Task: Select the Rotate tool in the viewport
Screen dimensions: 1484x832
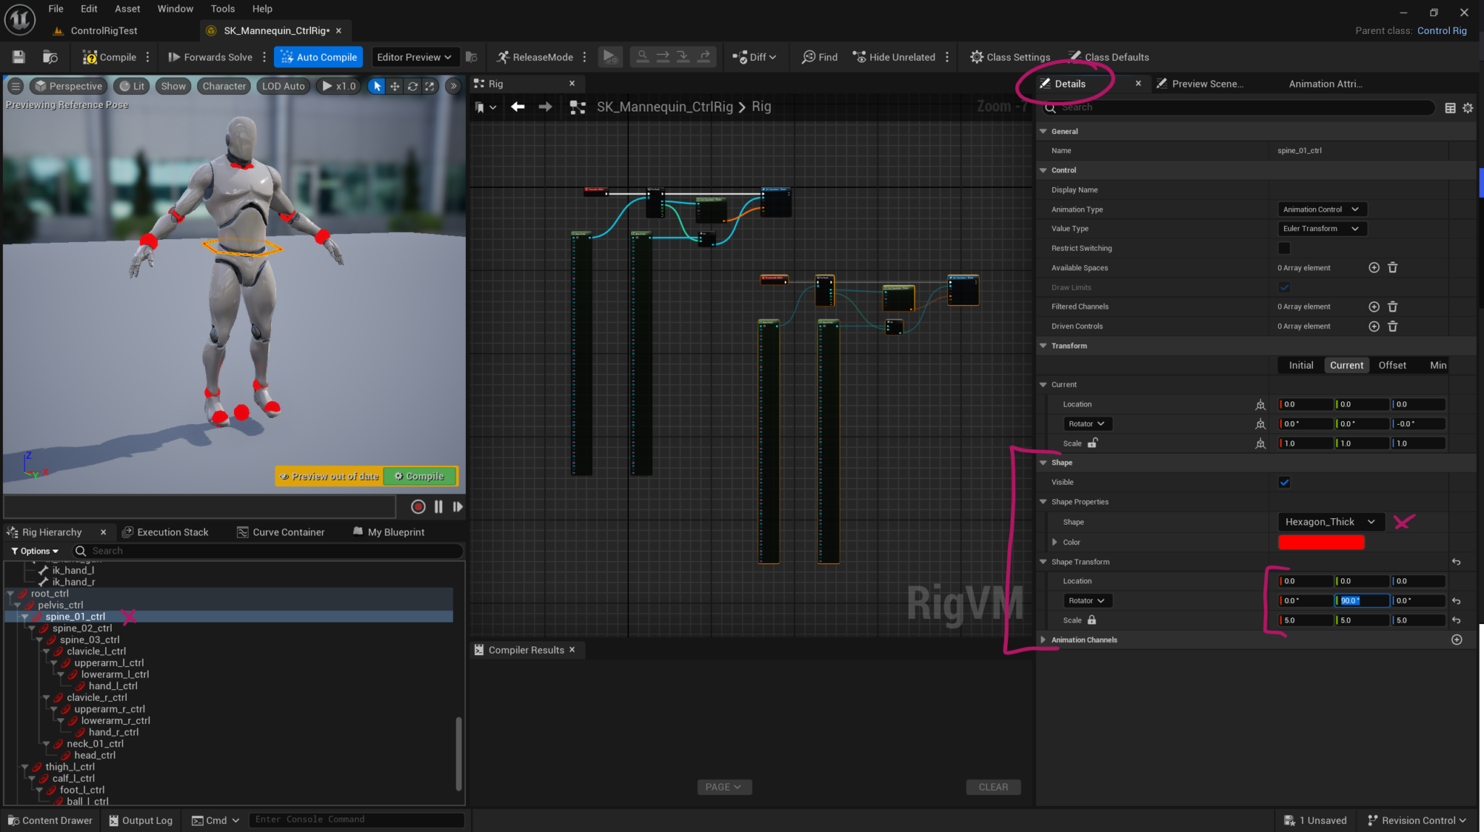Action: [412, 86]
